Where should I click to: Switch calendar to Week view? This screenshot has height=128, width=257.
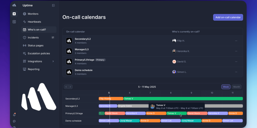226,87
